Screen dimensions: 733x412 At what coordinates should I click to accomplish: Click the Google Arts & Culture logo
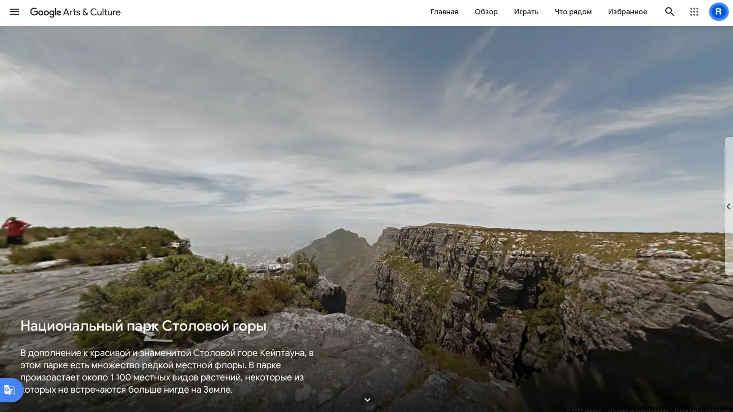point(75,12)
